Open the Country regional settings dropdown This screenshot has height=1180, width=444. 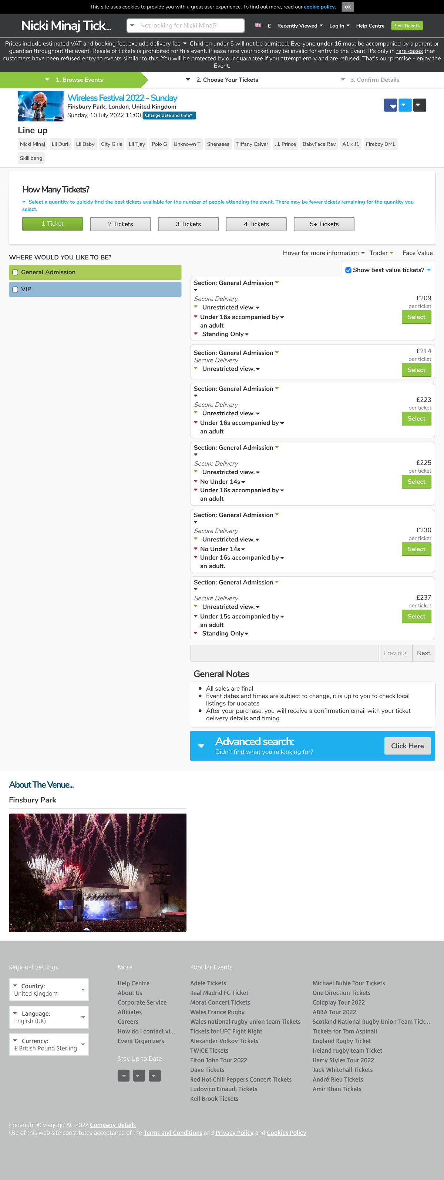click(x=49, y=990)
